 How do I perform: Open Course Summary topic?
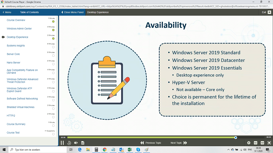tap(16, 124)
